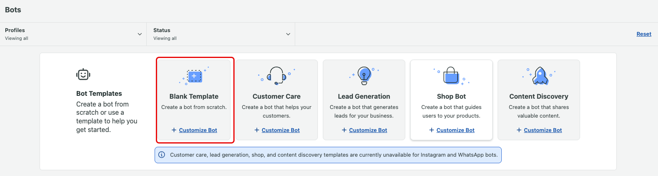
Task: Select the Shop Bot template card title
Action: (451, 96)
